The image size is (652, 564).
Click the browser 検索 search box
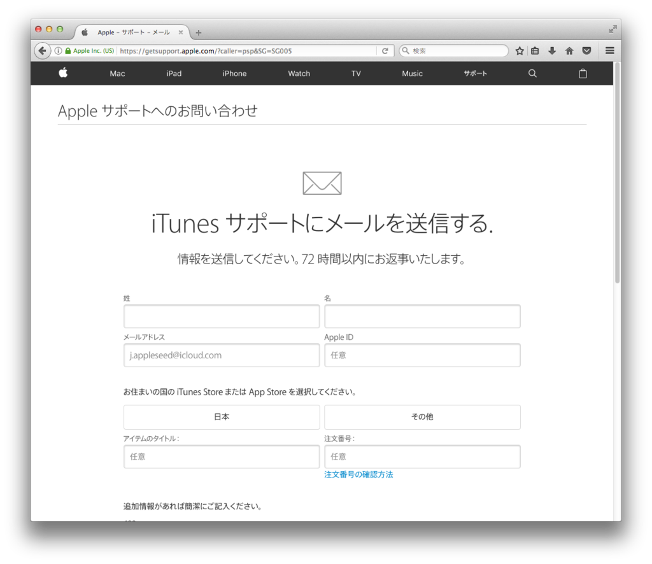coord(453,51)
